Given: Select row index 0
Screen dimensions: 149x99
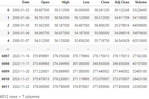Looking at the screenshot, I should pos(8,10).
